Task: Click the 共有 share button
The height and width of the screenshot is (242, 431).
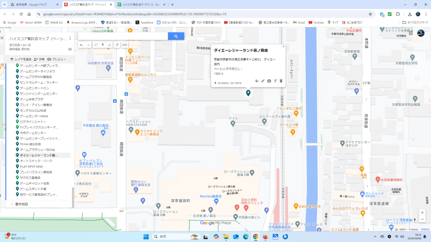Action: 39,59
